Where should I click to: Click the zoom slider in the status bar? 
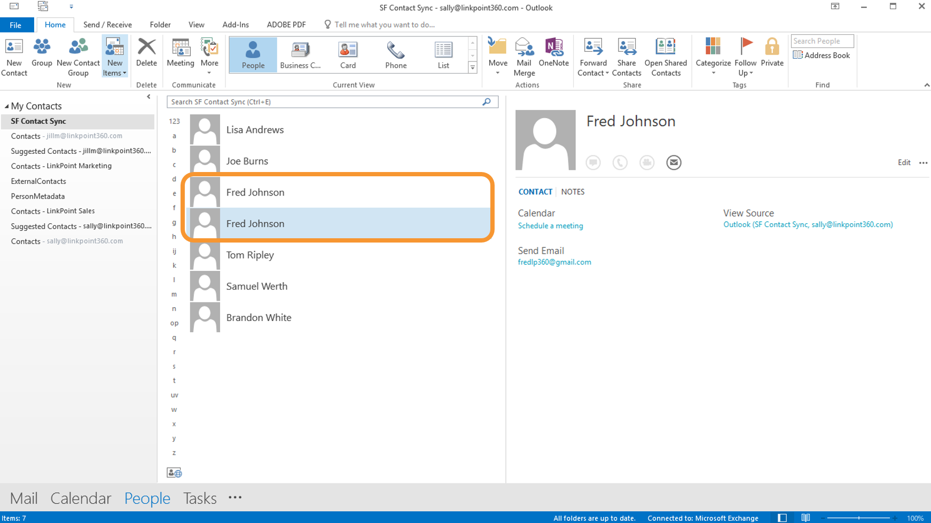point(859,518)
